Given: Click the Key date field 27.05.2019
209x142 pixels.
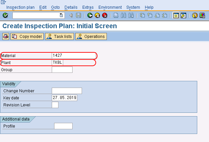Looking at the screenshot, I should [x=65, y=98].
